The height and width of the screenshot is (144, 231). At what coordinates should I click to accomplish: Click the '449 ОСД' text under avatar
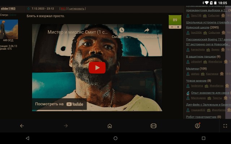tap(8, 40)
